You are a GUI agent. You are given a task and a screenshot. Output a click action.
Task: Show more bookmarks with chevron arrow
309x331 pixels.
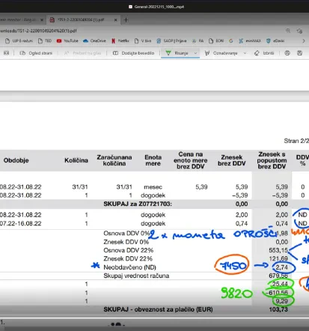tap(304, 40)
